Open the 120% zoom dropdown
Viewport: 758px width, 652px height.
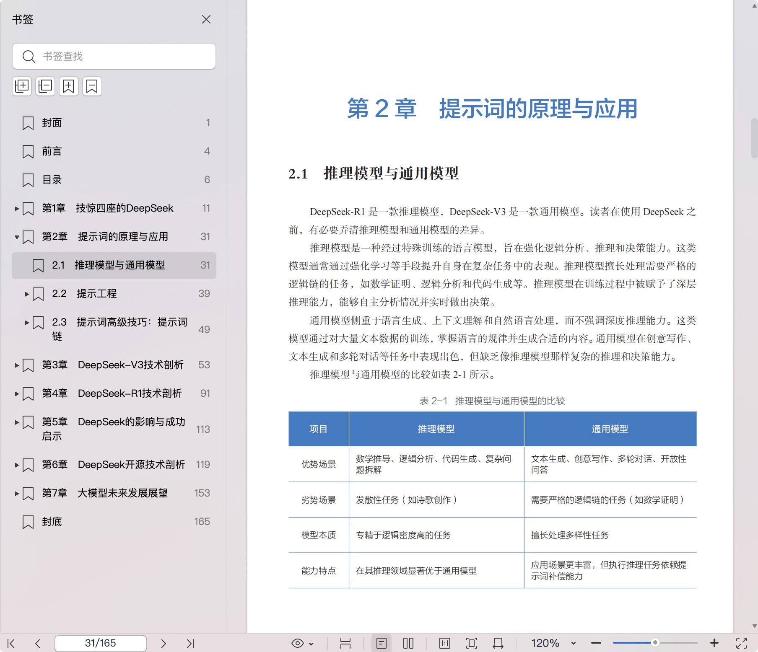coord(574,643)
